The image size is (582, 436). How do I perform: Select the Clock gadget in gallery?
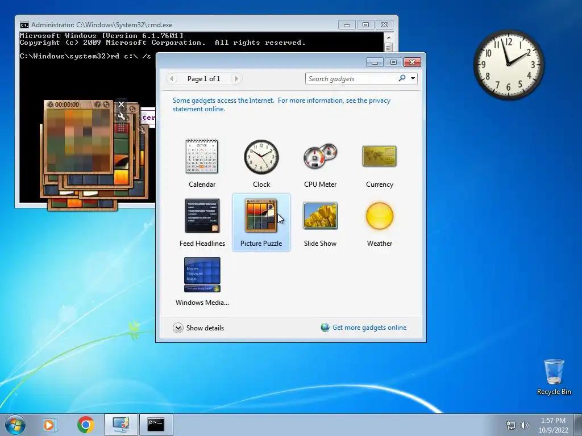[261, 163]
